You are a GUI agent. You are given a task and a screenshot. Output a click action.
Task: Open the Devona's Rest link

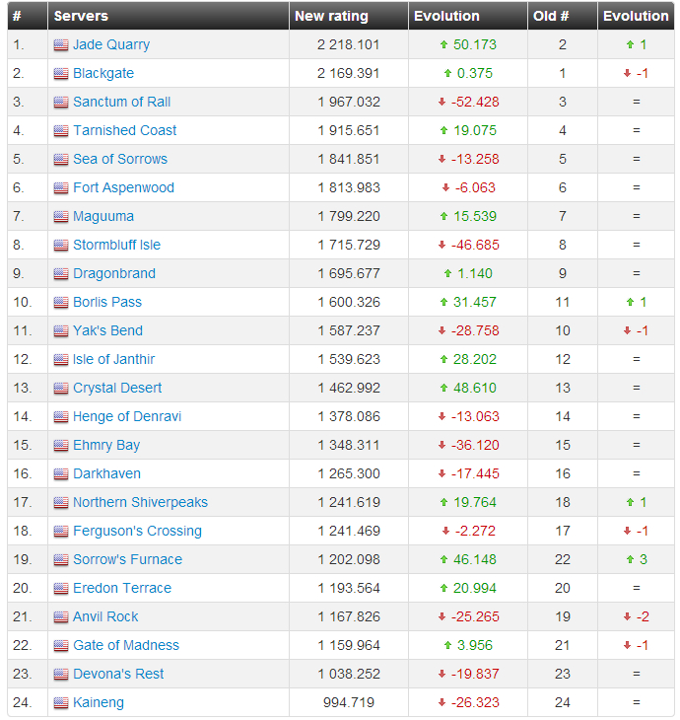point(118,674)
